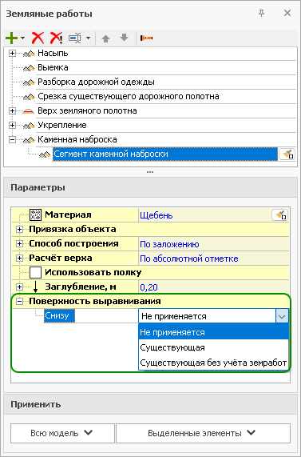Select the Выемка tree item
301x457 pixels.
[53, 67]
